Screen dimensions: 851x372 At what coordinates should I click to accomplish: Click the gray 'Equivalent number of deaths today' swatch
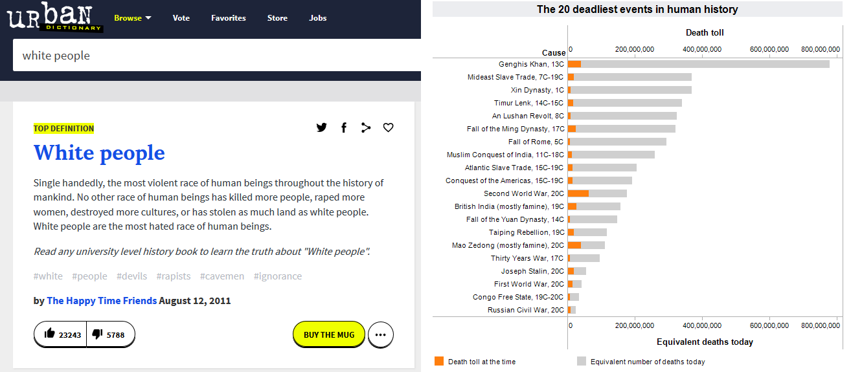coord(582,361)
